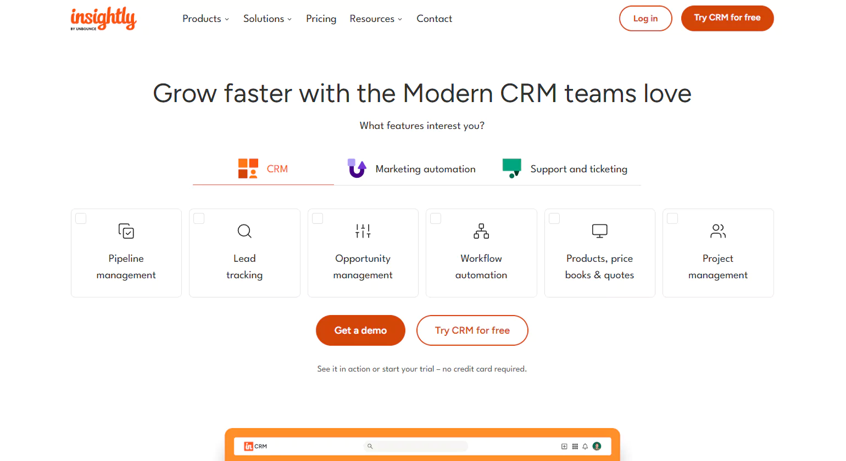Tick the Lead tracking checkbox
The image size is (846, 461).
(x=199, y=218)
